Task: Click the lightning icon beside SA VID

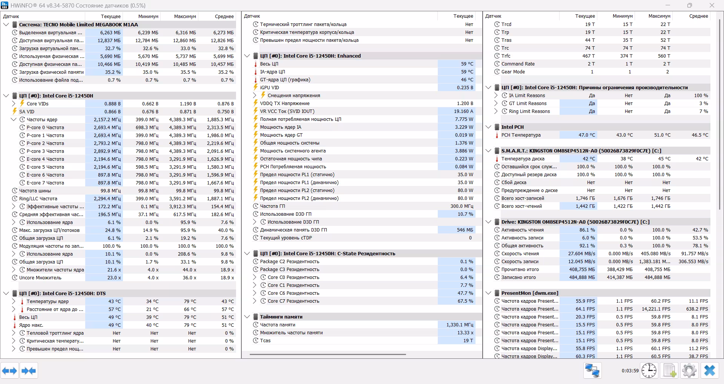Action: 15,111
